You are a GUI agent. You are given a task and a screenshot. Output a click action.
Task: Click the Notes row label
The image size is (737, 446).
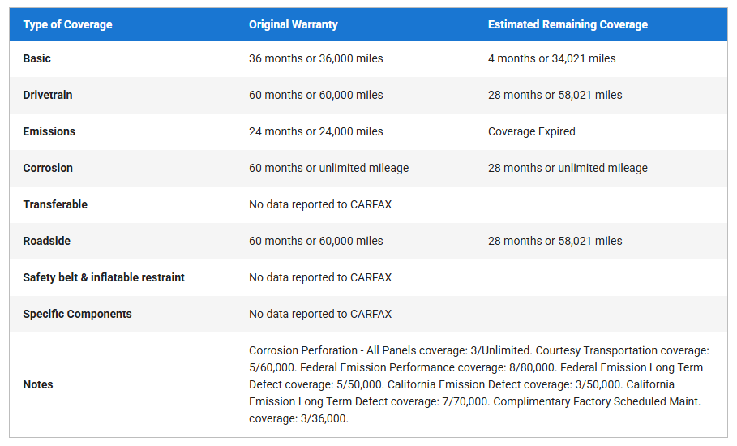tap(38, 384)
